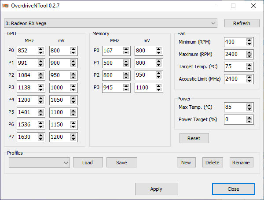The width and height of the screenshot is (264, 200).
Task: Decrease Memory P3 mV with down arrow
Action: point(158,89)
